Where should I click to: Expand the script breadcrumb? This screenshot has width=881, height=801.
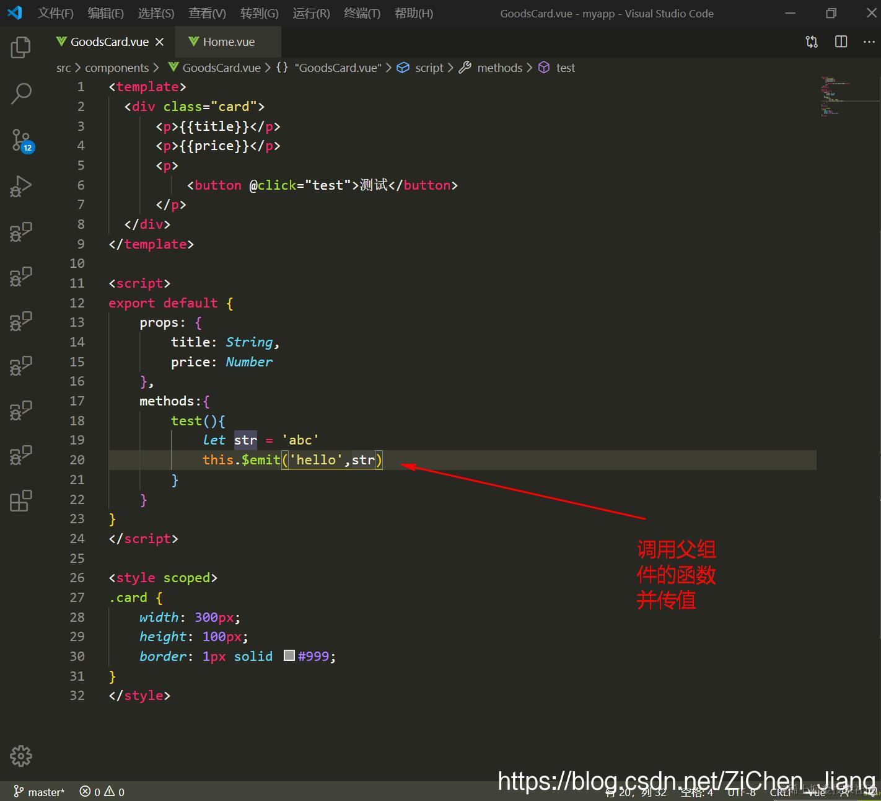click(x=429, y=68)
